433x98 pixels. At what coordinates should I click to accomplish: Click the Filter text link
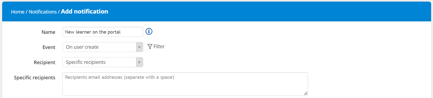[x=159, y=47]
